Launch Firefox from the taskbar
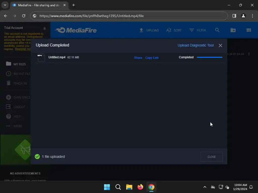 point(140,187)
